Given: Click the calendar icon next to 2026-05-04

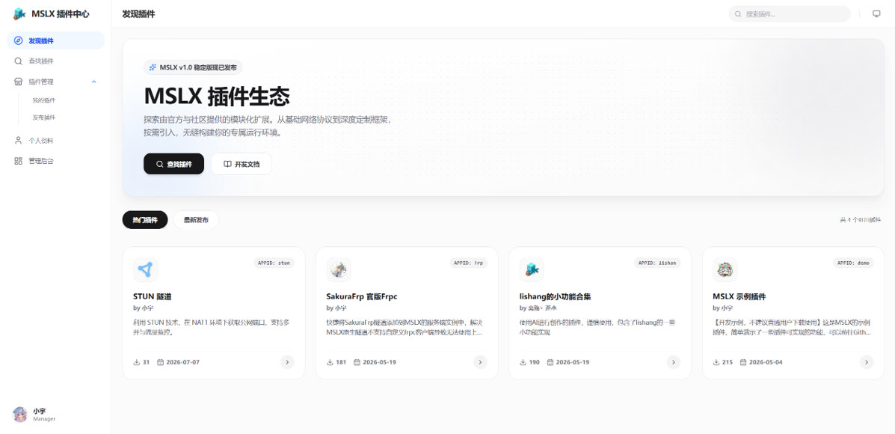Looking at the screenshot, I should pos(743,362).
